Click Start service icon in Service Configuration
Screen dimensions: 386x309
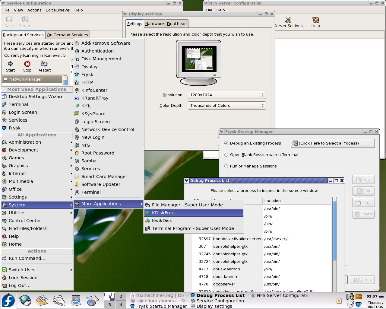click(x=10, y=64)
